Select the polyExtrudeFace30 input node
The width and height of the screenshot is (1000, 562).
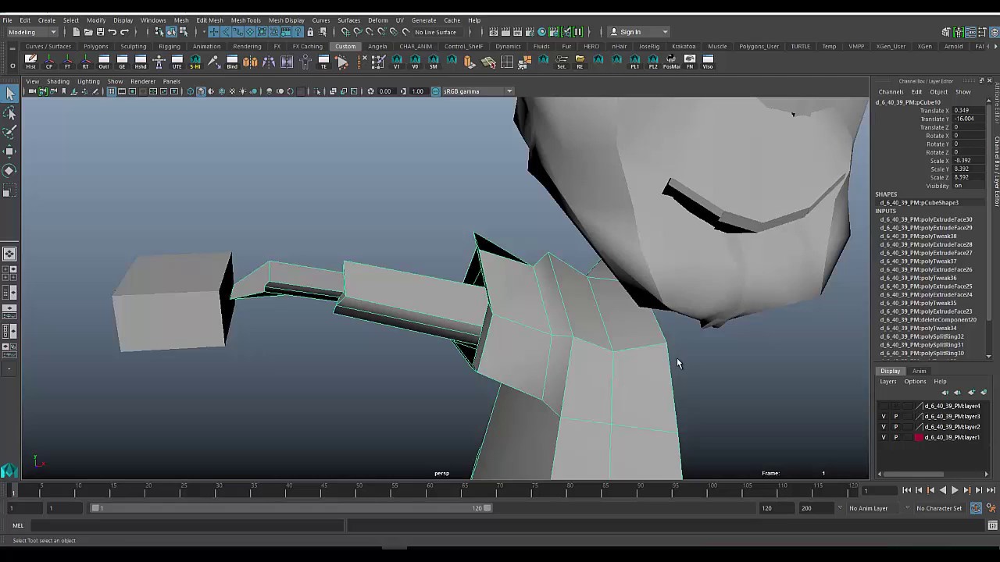click(x=926, y=219)
